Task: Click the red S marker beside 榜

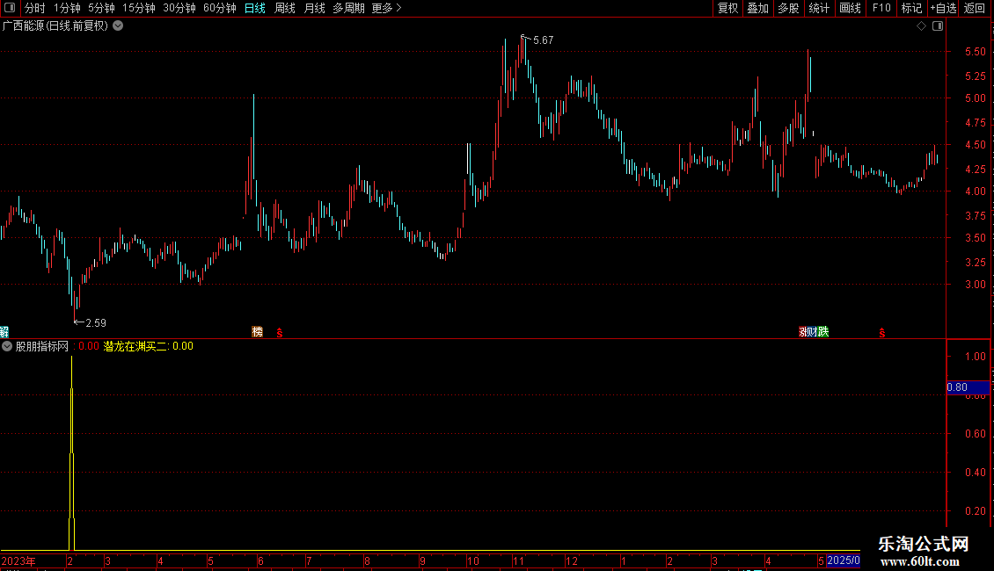Action: coord(280,332)
